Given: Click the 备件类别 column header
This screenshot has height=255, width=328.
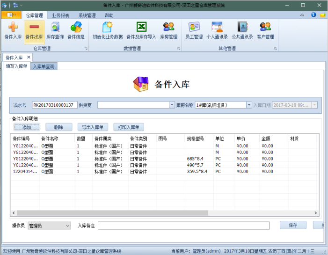Looking at the screenshot, I should [x=142, y=138].
